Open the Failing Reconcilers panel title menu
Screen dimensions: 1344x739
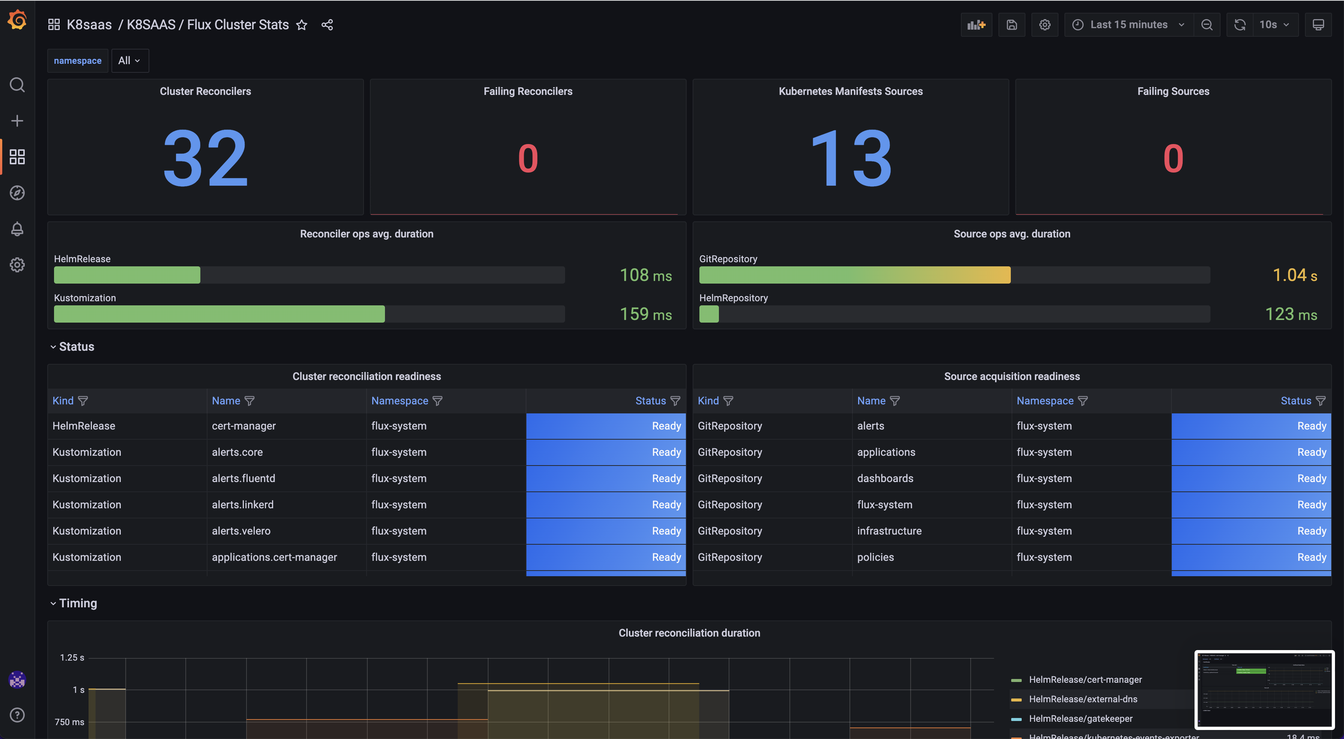click(528, 91)
